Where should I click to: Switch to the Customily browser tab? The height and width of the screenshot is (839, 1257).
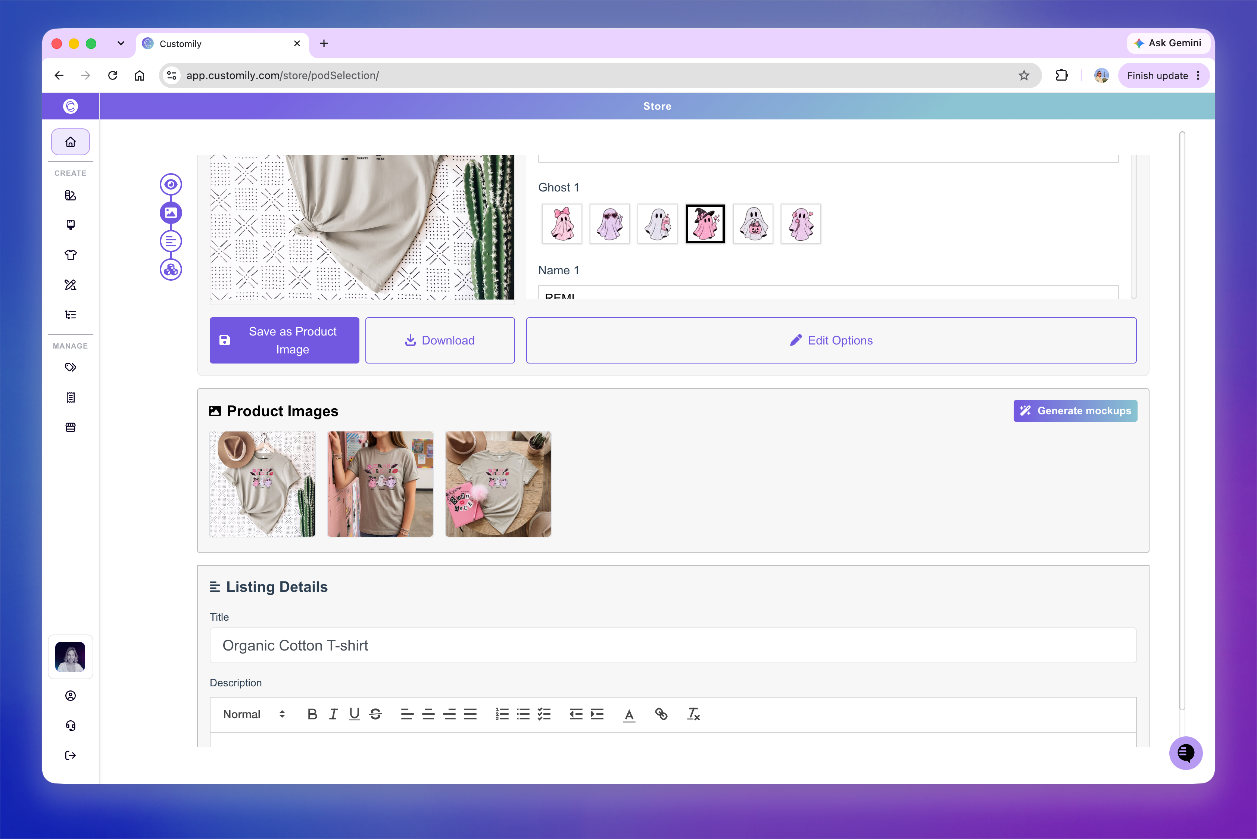click(222, 44)
